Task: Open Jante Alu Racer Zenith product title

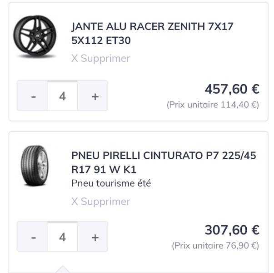Action: (x=152, y=33)
